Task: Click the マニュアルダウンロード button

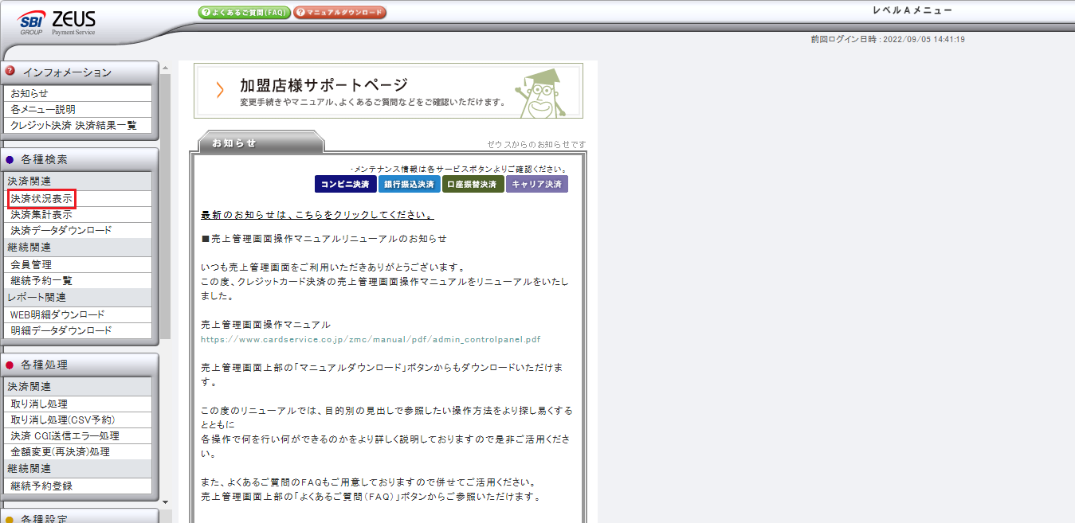Action: pos(339,13)
